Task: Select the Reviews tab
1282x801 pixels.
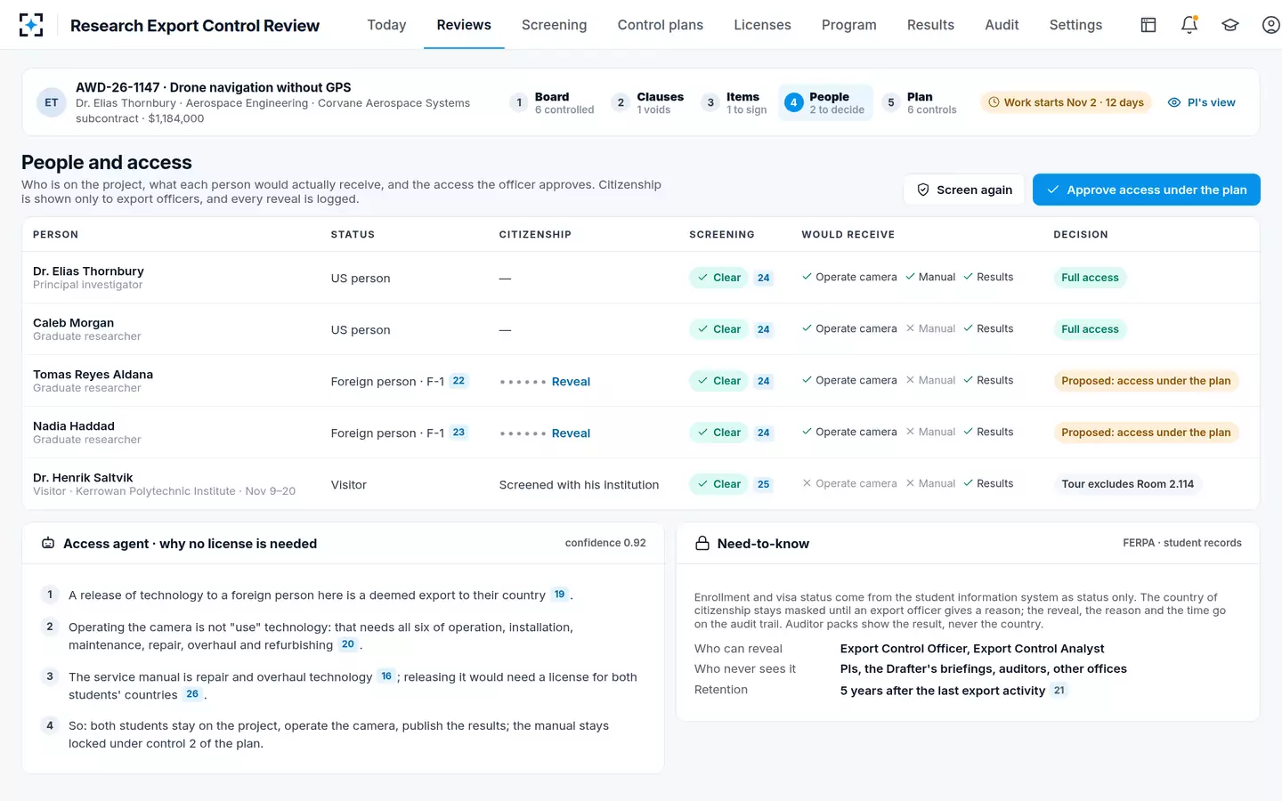Action: pyautogui.click(x=464, y=25)
